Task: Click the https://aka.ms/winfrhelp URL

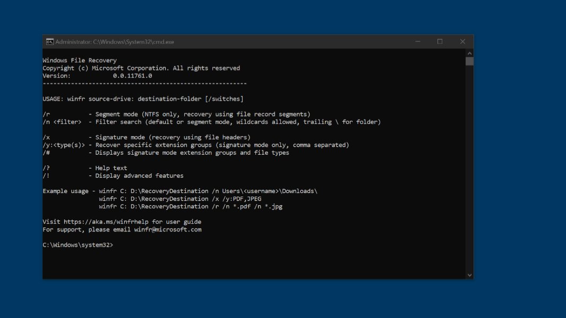Action: coord(106,222)
